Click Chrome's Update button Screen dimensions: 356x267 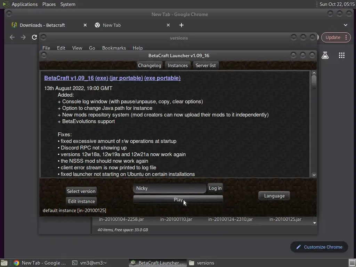click(x=333, y=37)
